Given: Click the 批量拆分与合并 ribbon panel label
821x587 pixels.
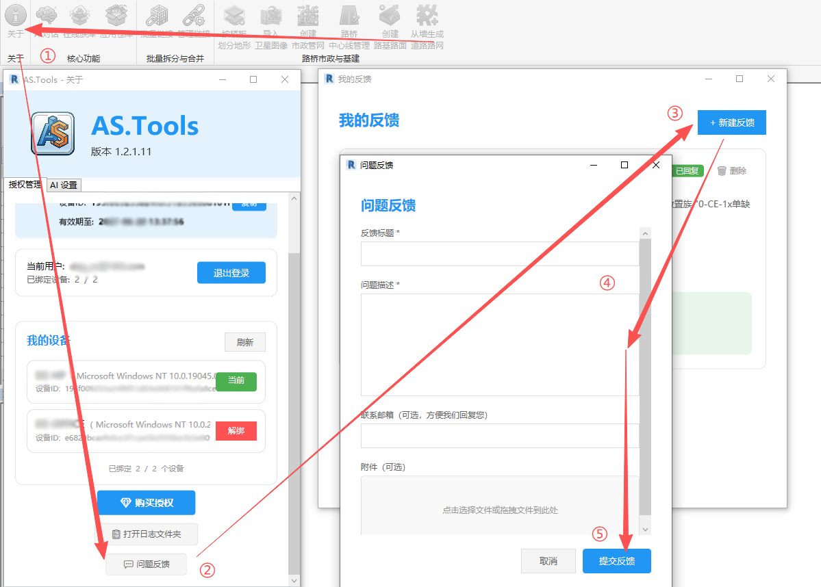Looking at the screenshot, I should (175, 59).
